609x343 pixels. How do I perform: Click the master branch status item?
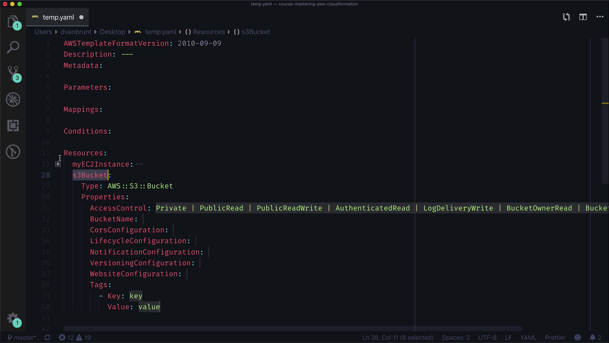coord(22,338)
